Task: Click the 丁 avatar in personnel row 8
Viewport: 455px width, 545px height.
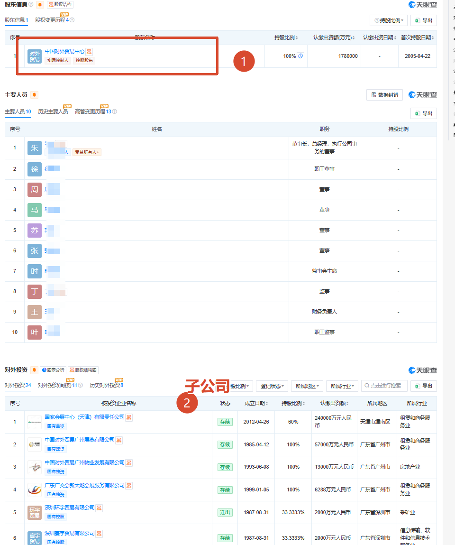Action: click(x=35, y=292)
